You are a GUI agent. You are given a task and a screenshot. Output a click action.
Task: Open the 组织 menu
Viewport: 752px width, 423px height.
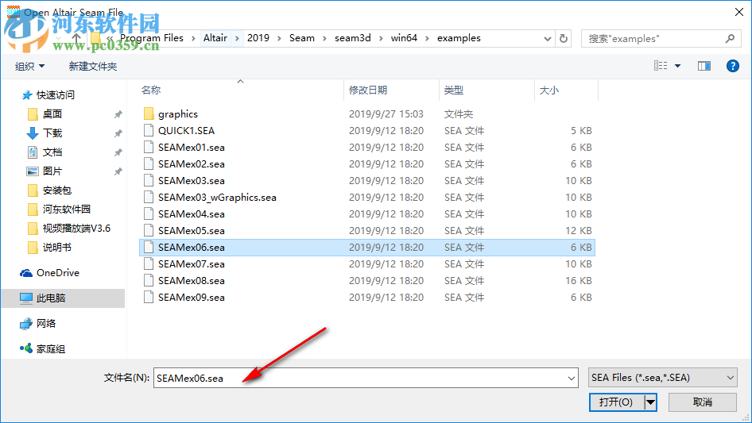[x=29, y=66]
